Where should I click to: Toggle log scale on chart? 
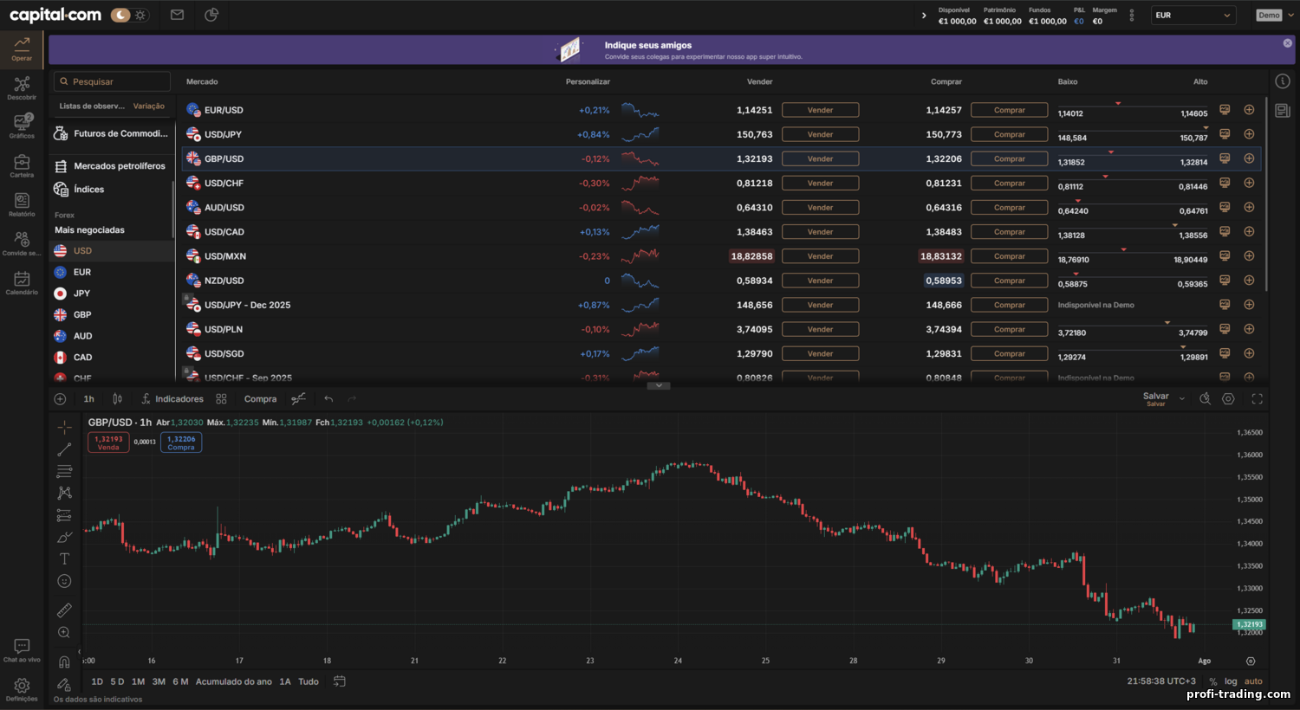pyautogui.click(x=1231, y=681)
